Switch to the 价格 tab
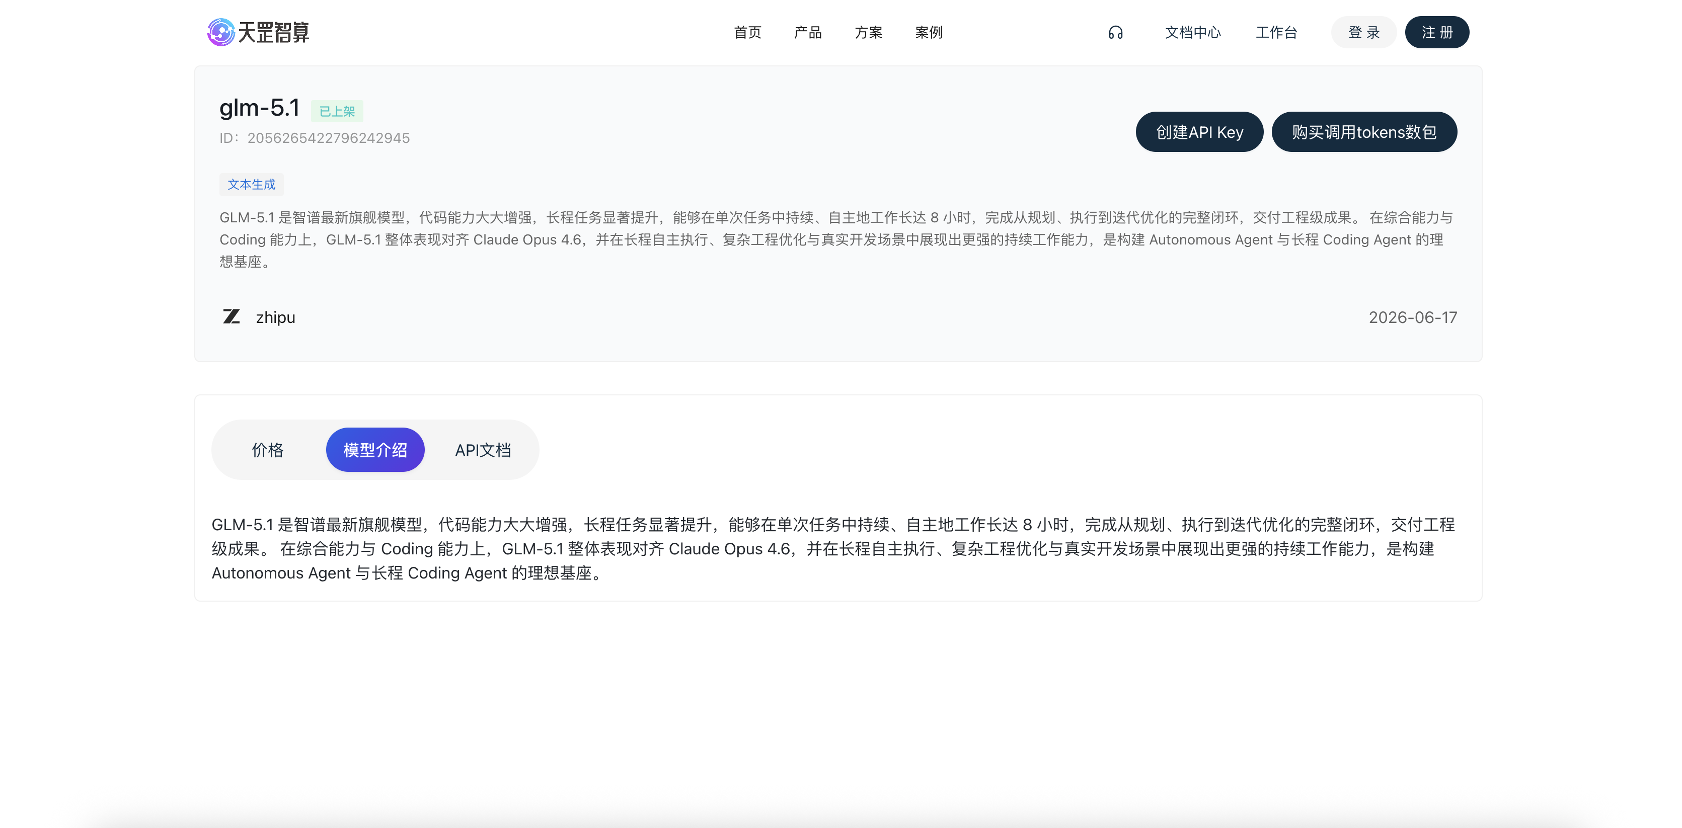 268,450
